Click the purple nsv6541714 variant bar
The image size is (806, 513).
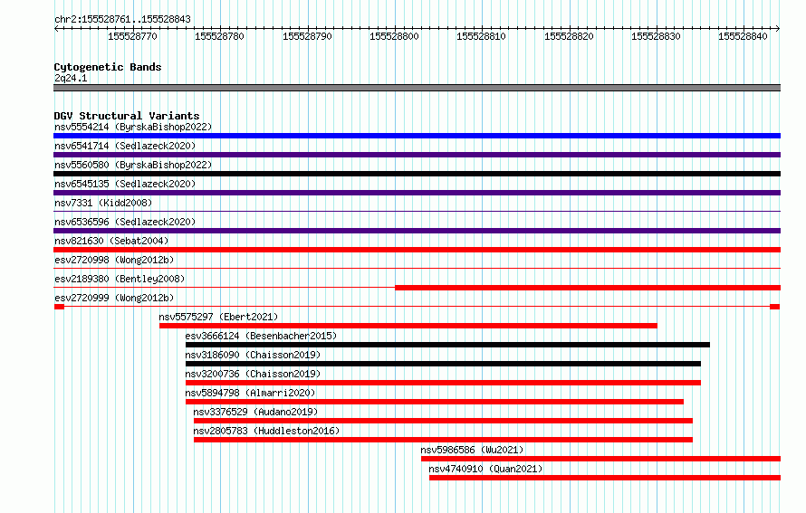click(x=417, y=155)
